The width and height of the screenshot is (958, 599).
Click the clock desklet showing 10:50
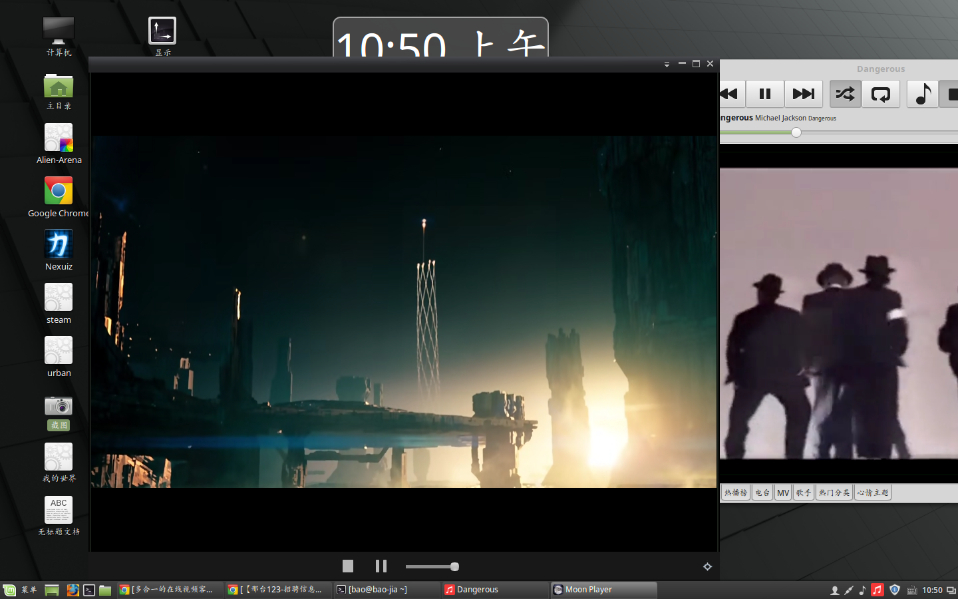(440, 37)
